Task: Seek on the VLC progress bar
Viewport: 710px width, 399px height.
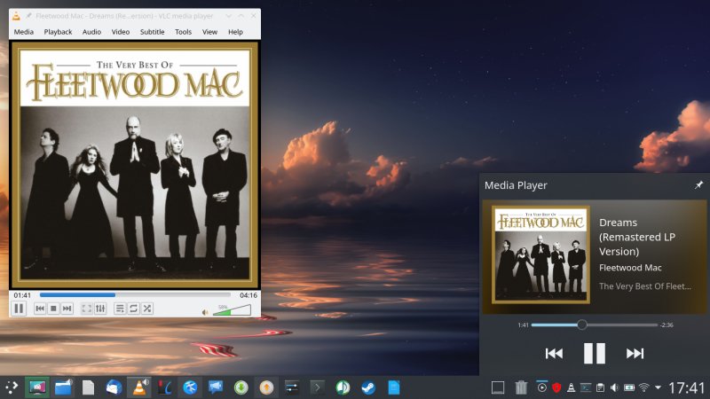Action: click(x=135, y=295)
